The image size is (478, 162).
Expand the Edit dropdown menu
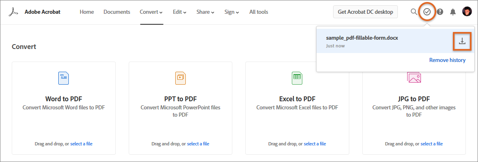(x=180, y=12)
